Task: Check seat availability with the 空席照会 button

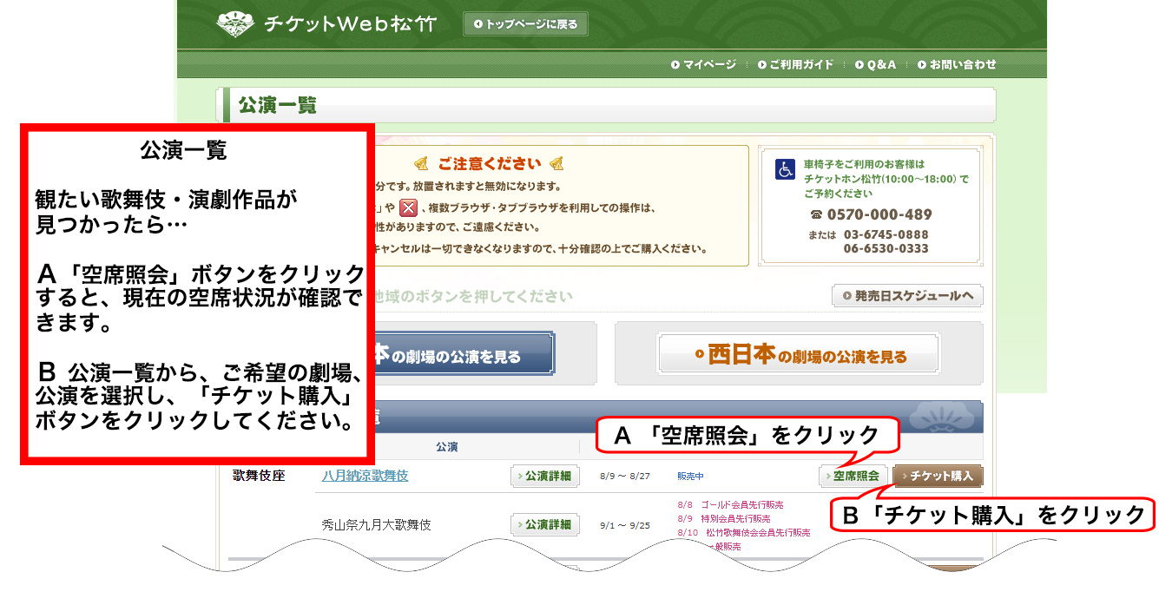Action: (x=853, y=476)
